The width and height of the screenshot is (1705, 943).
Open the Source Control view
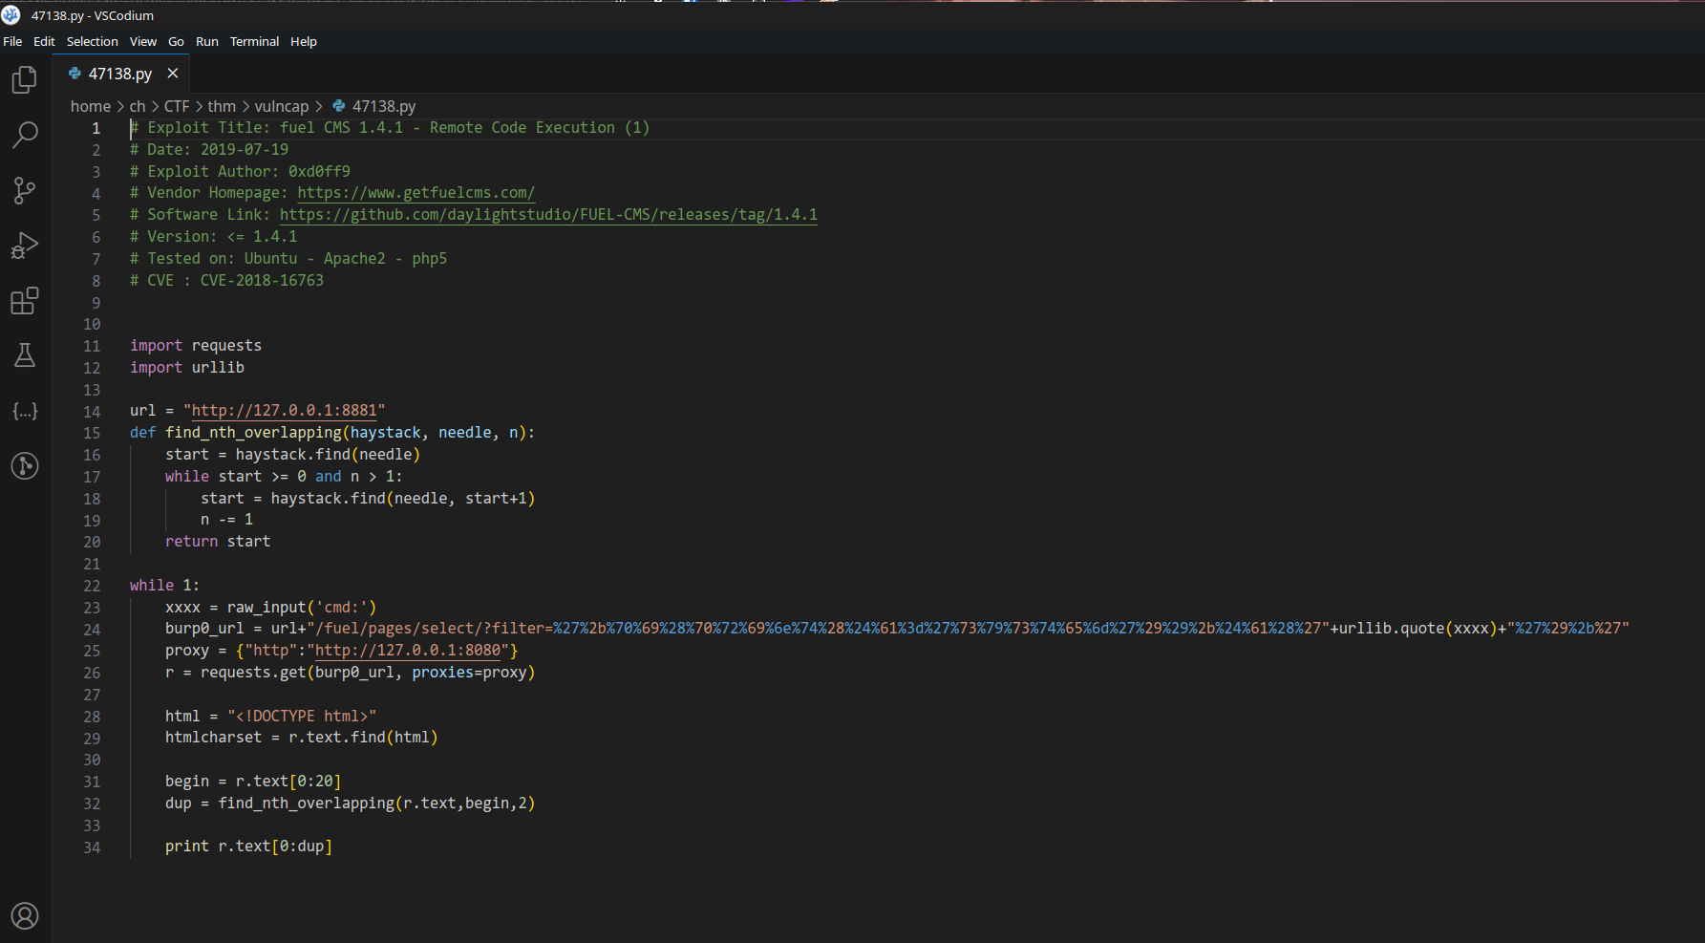coord(25,190)
